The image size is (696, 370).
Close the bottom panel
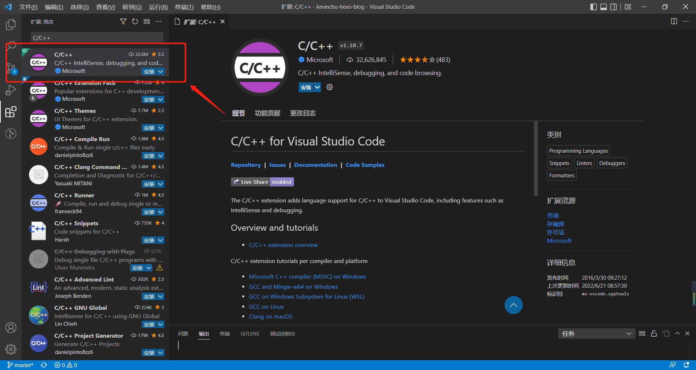point(687,333)
